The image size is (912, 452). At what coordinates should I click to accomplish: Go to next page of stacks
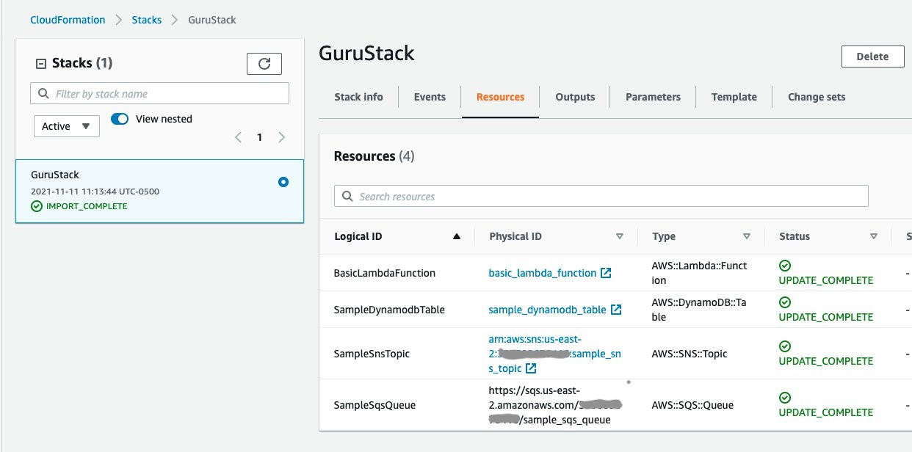point(281,137)
